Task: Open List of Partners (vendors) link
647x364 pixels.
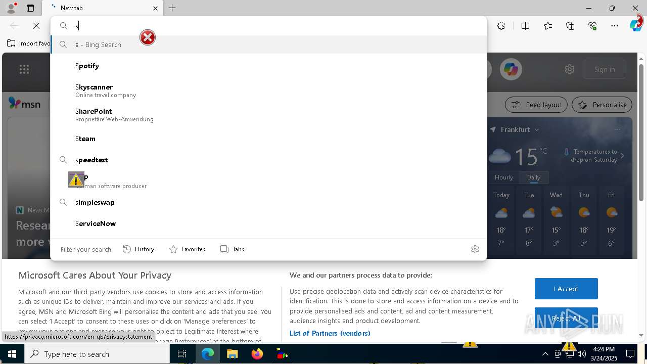Action: [x=330, y=333]
